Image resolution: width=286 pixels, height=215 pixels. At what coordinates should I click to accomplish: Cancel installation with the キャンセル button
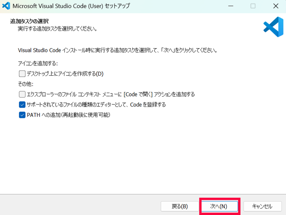[262, 206]
